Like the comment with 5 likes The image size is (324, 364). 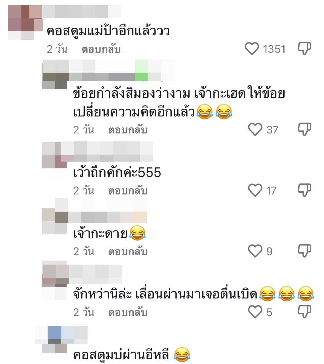[x=255, y=312]
